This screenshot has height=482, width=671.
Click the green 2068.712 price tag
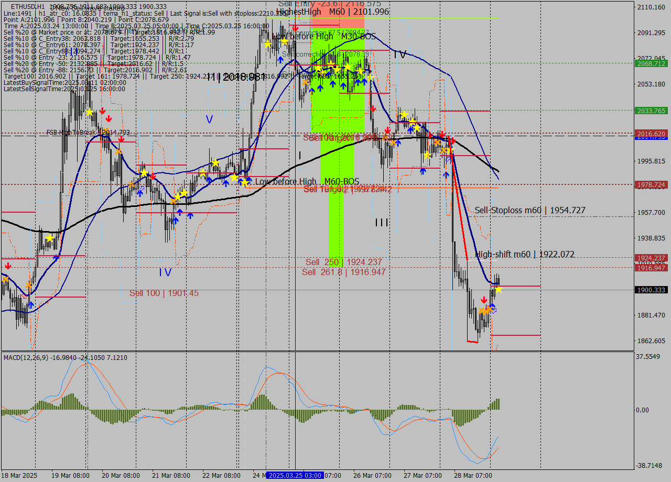[651, 63]
